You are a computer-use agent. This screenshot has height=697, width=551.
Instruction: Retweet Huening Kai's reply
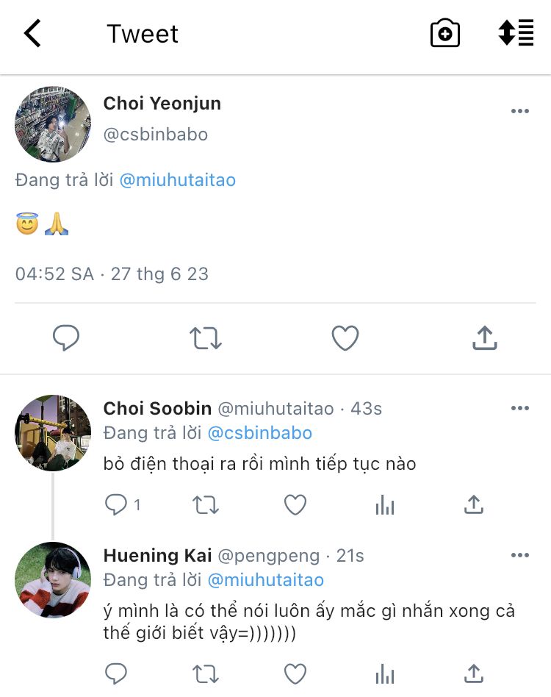(204, 673)
